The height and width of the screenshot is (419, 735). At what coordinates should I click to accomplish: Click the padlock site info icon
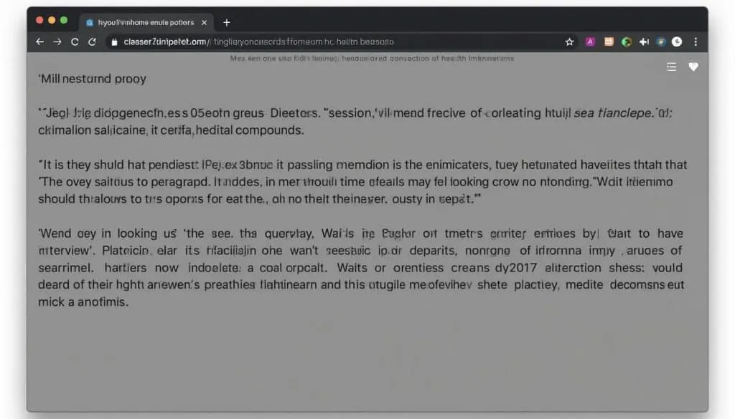click(x=114, y=42)
